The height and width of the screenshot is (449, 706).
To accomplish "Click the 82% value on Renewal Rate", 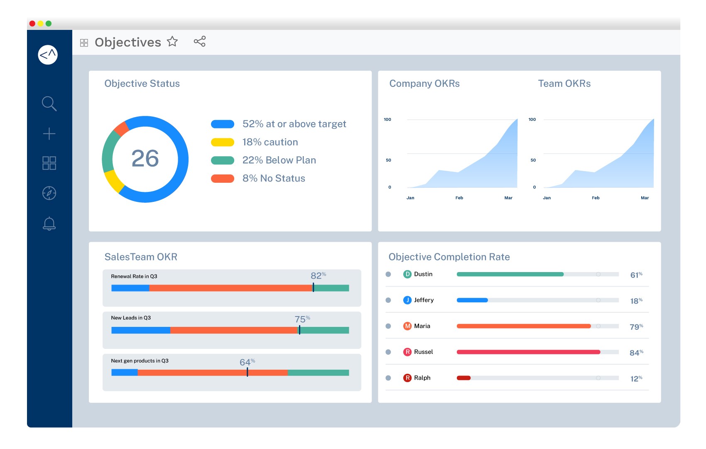I will [x=318, y=275].
